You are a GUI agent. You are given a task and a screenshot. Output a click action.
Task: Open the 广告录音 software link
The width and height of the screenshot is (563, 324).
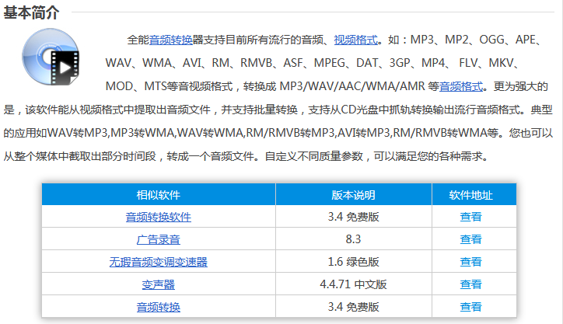(158, 239)
